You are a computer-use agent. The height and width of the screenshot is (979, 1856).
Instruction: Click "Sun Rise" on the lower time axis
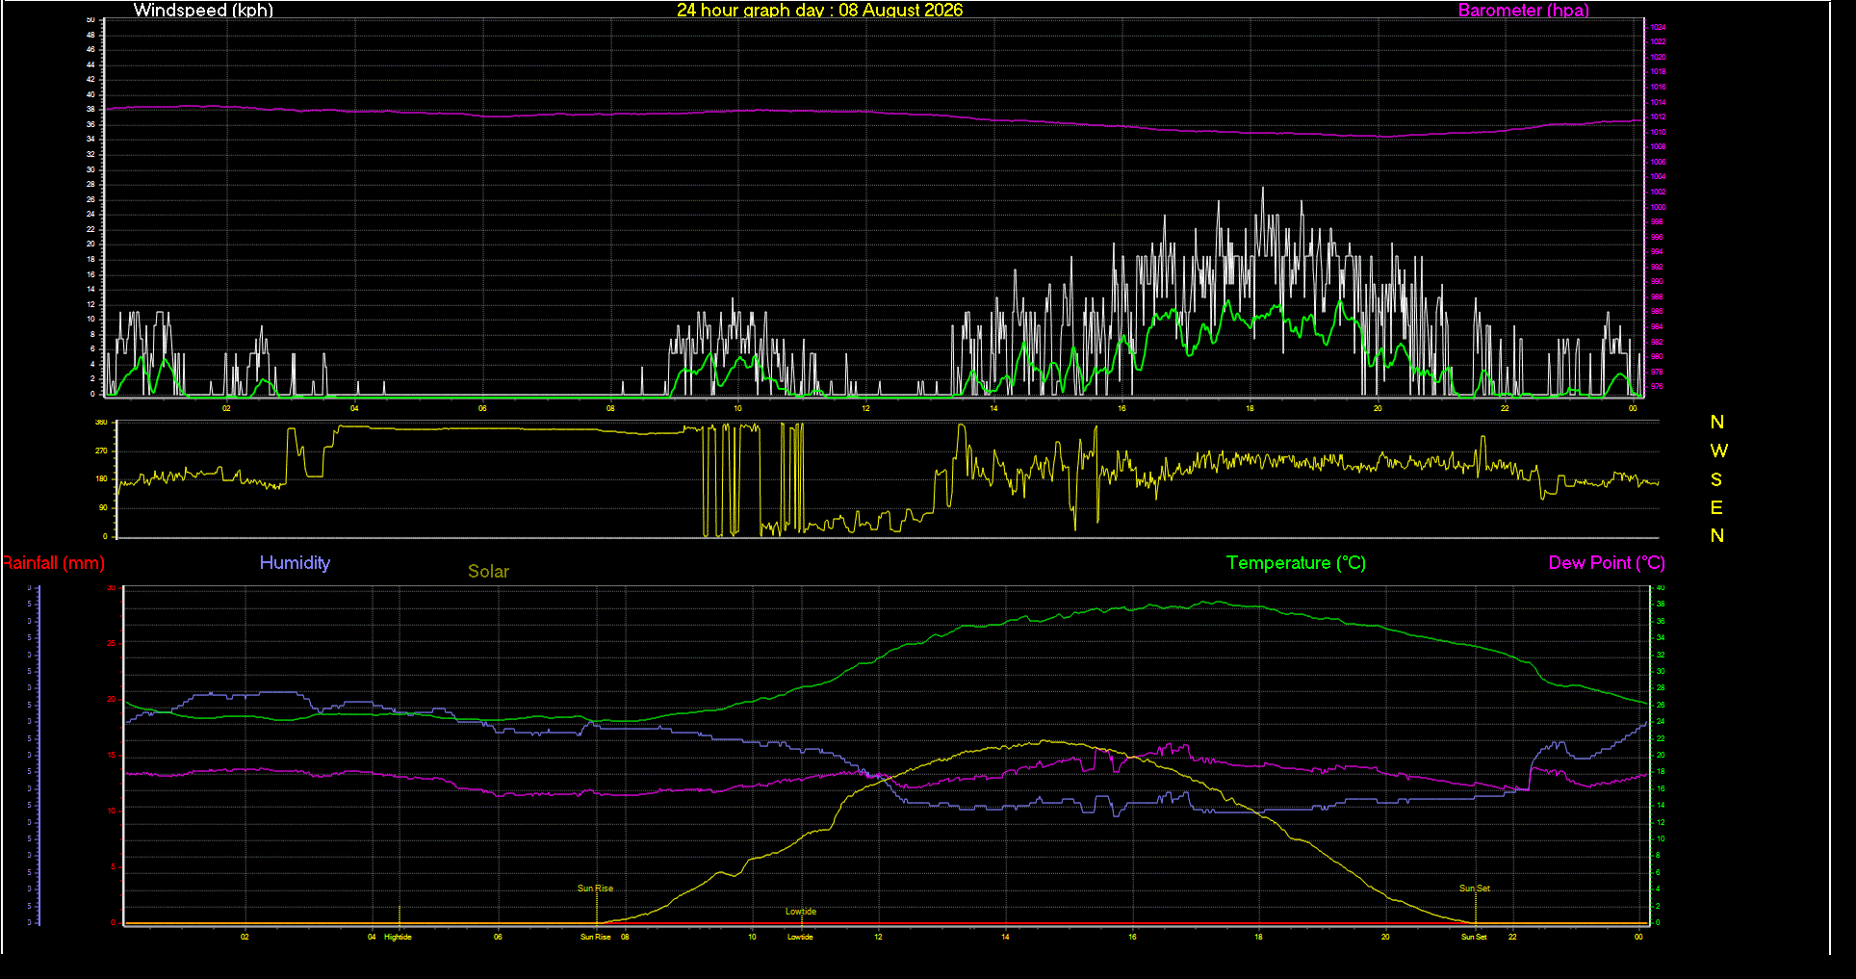coord(595,937)
